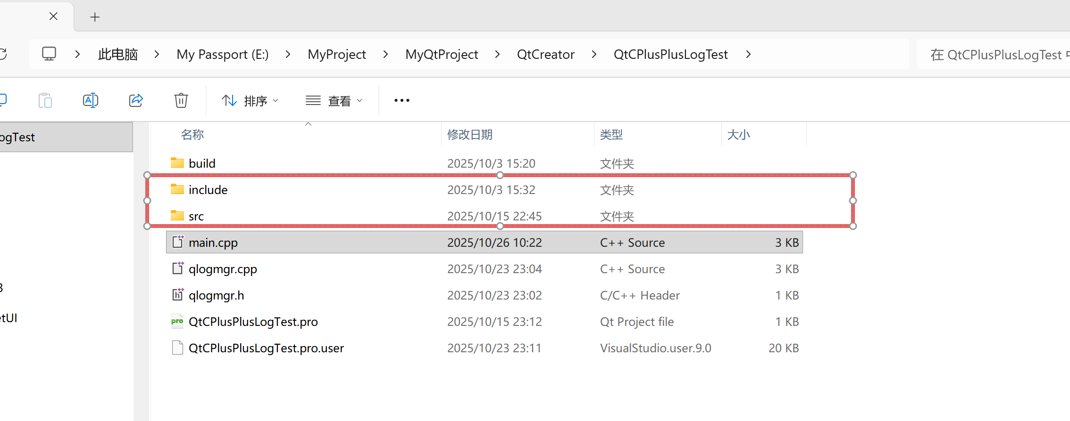Image resolution: width=1070 pixels, height=421 pixels.
Task: Expand chevron after the monitor icon
Action: pyautogui.click(x=78, y=54)
